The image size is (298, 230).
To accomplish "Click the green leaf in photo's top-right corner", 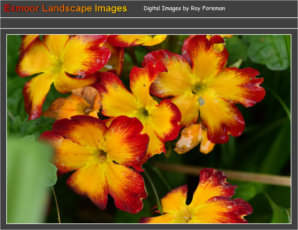I will (269, 51).
